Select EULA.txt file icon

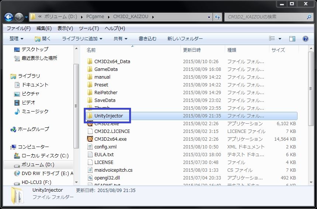point(90,155)
